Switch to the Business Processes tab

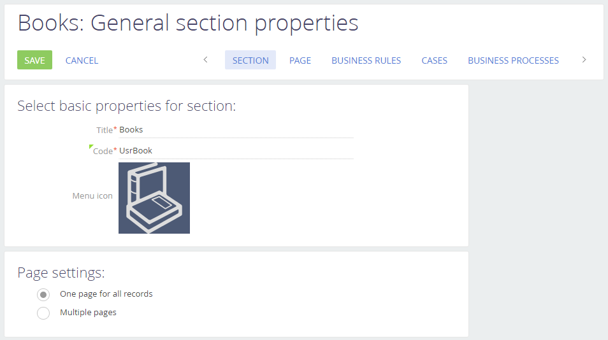click(513, 60)
